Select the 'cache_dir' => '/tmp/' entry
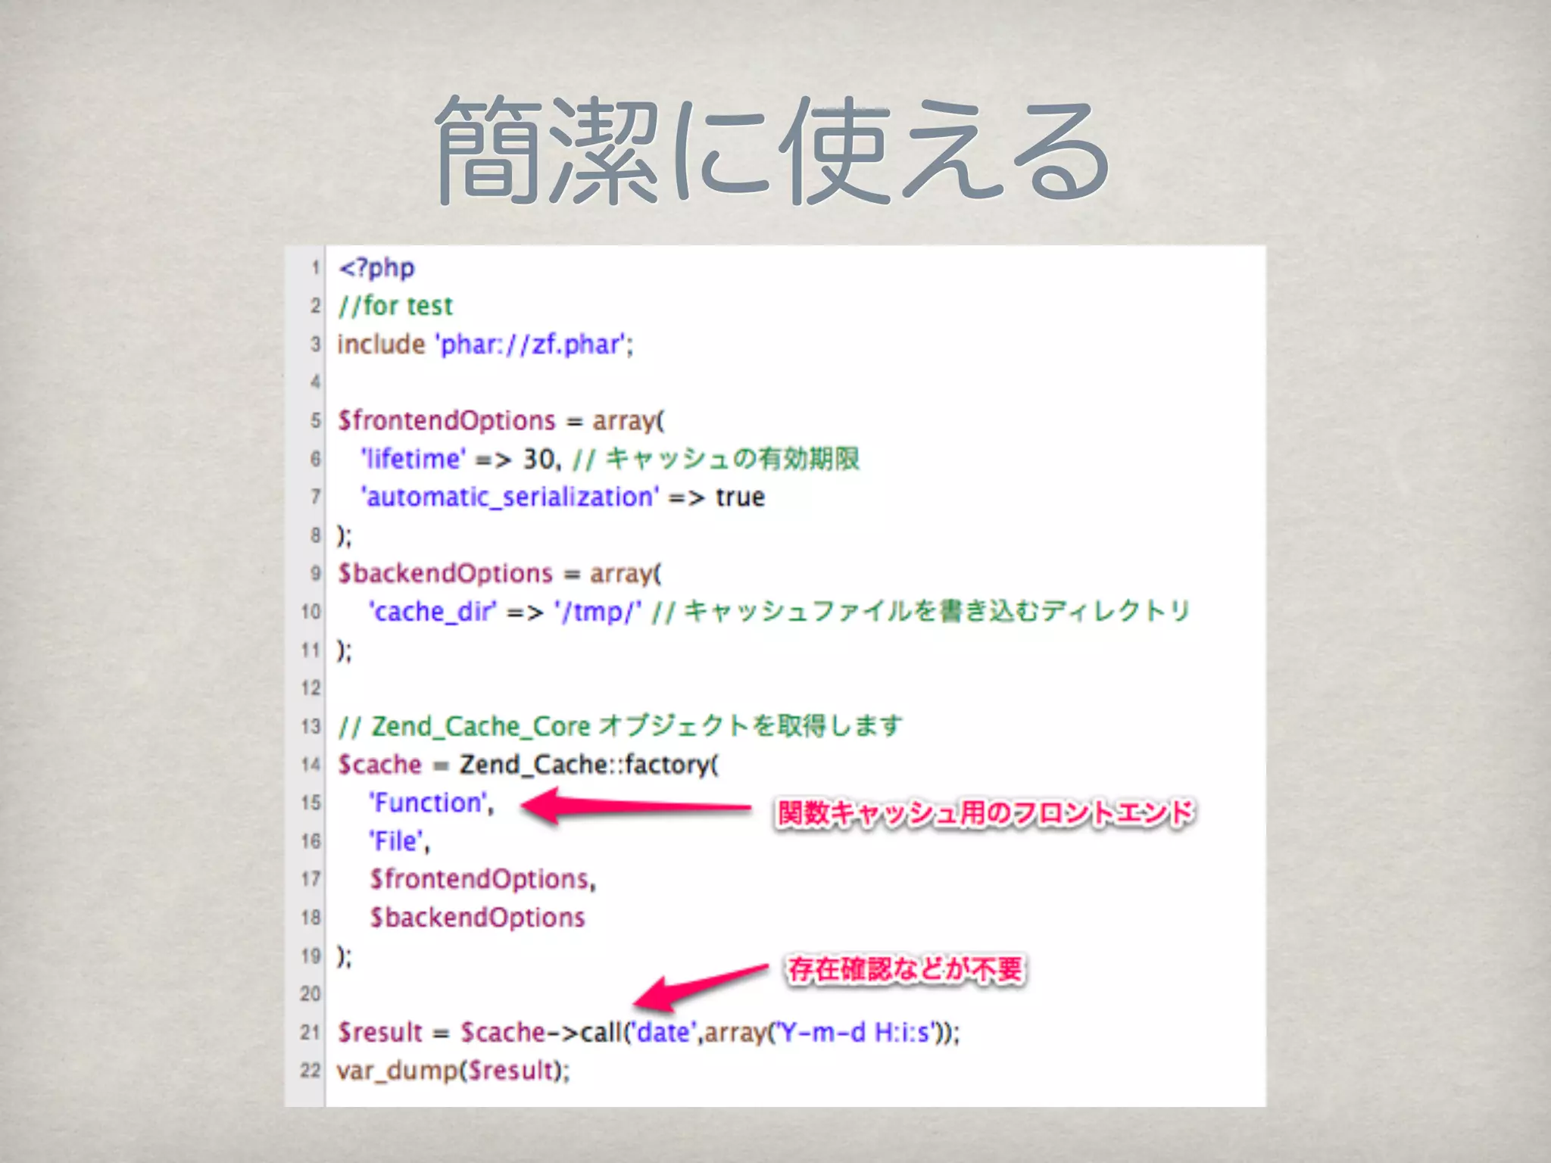Viewport: 1551px width, 1163px height. [505, 612]
